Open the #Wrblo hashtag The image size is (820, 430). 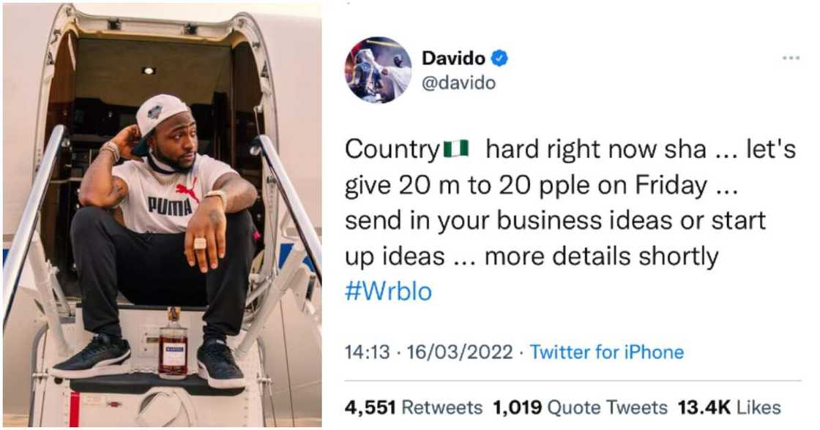point(389,291)
